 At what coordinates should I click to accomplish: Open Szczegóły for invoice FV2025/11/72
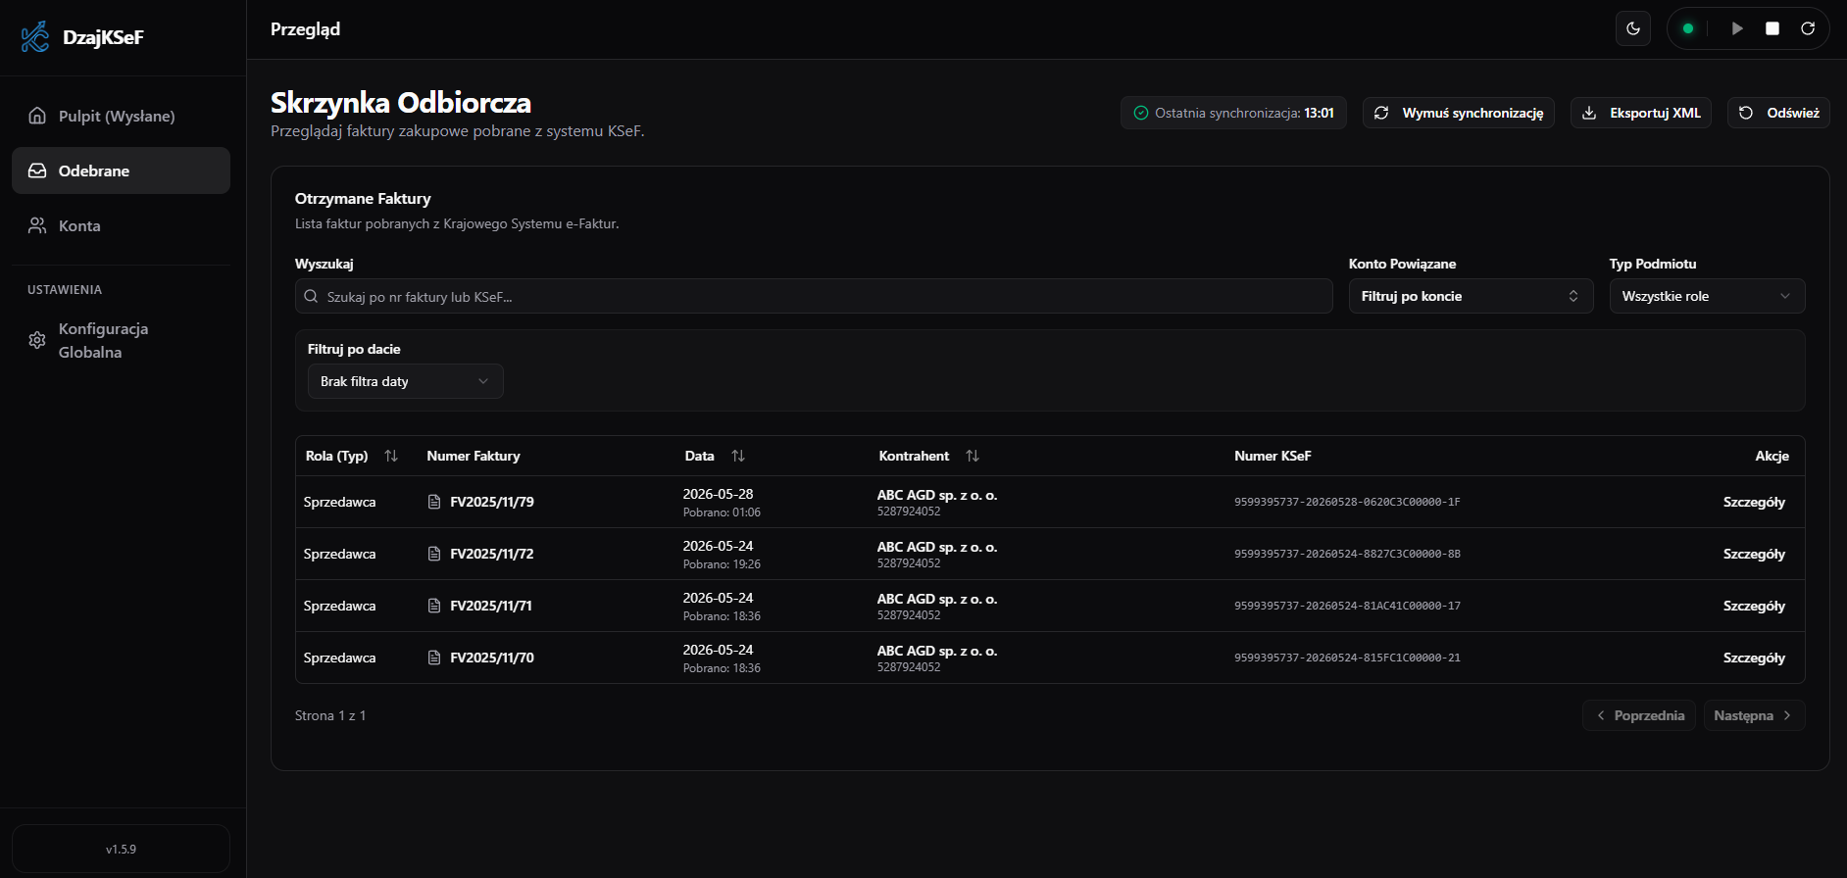[1754, 554]
